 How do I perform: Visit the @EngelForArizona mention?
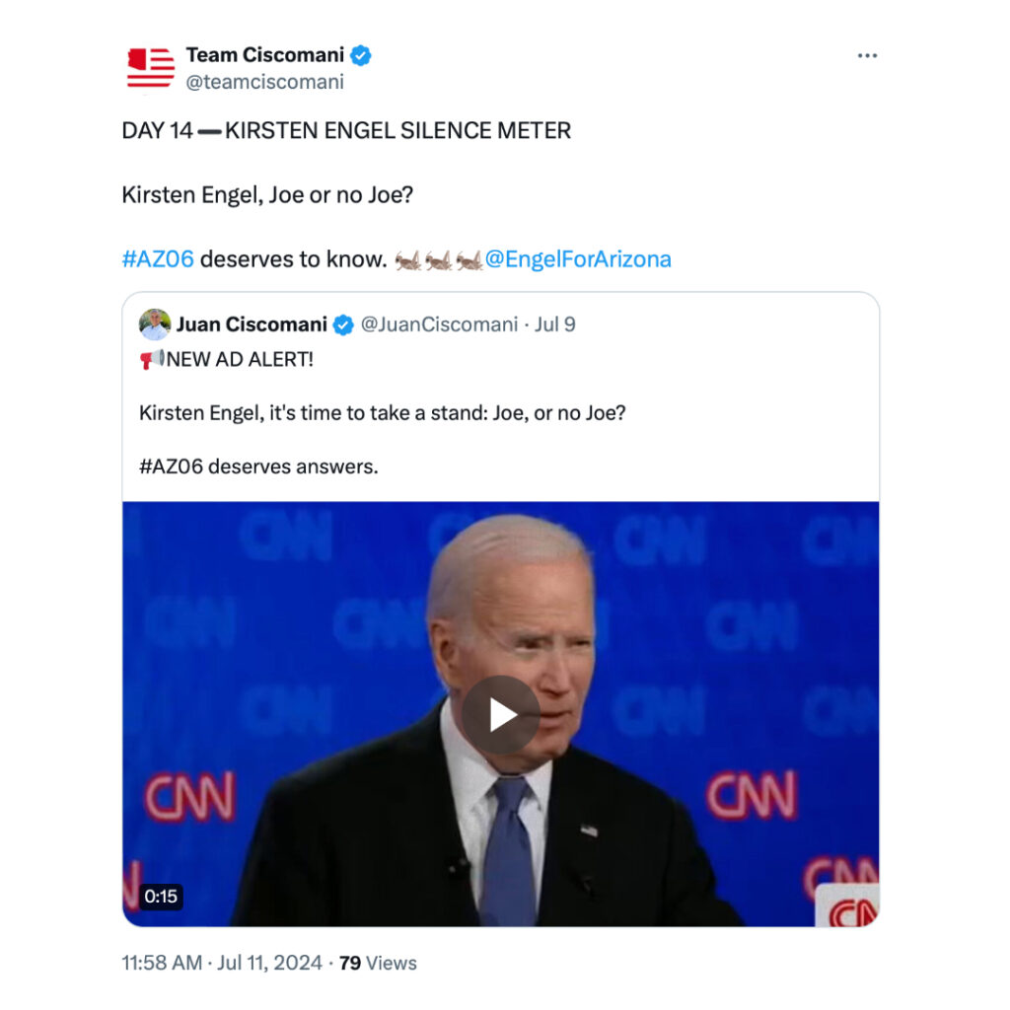click(578, 259)
